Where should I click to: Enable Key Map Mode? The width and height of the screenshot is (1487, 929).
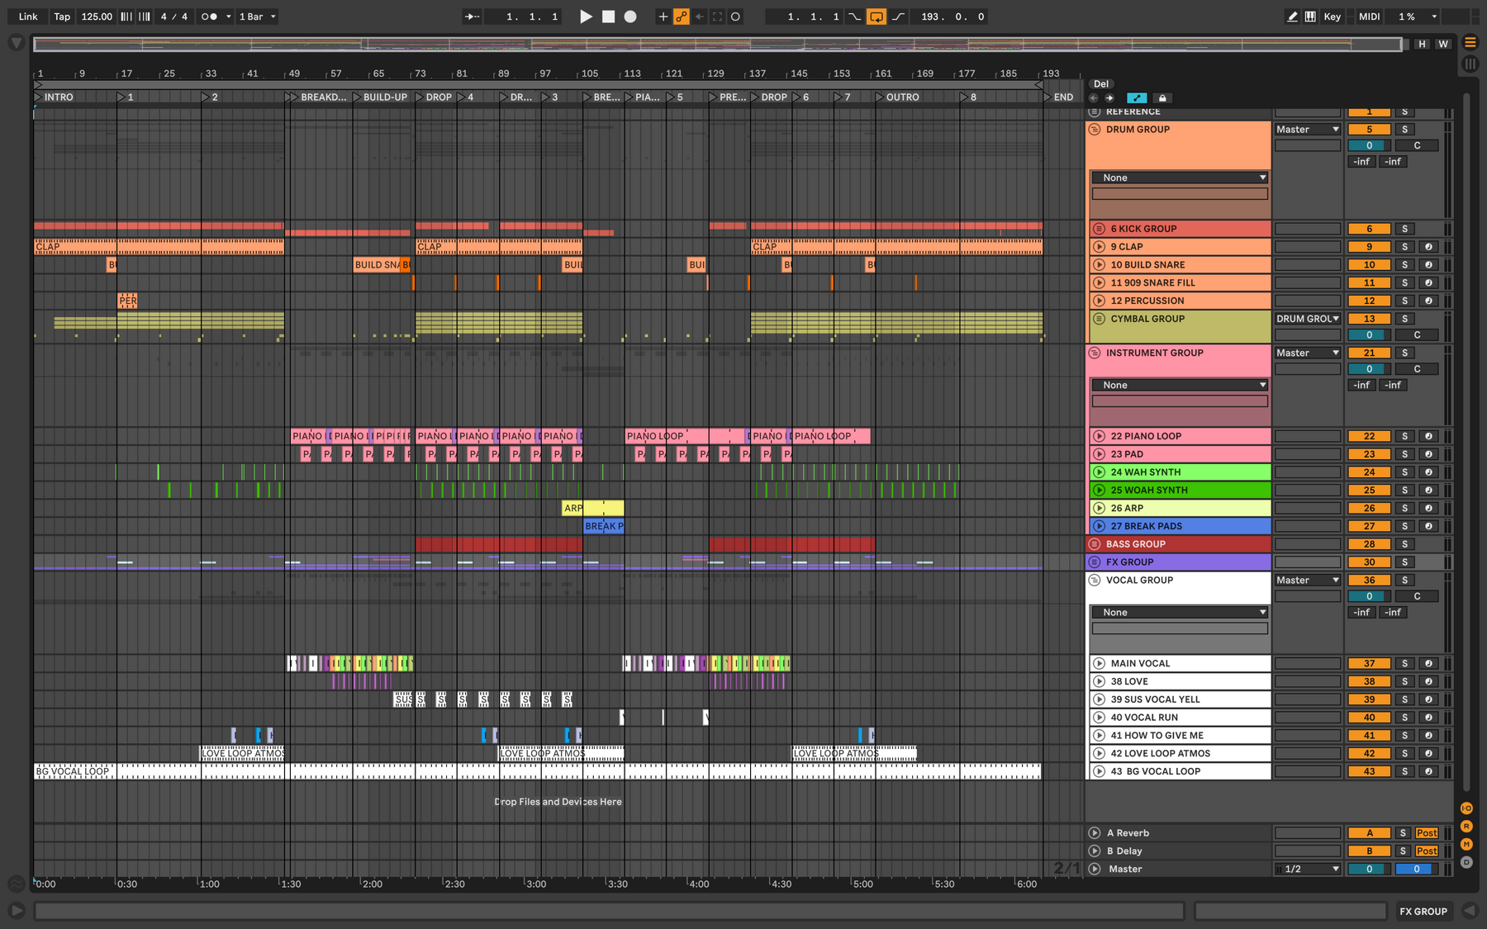tap(1333, 17)
